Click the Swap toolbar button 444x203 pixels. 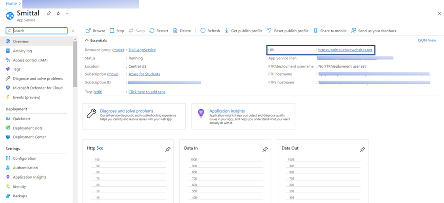[x=137, y=31]
